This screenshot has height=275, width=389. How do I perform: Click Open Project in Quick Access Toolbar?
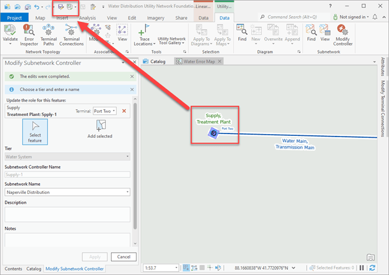pos(17,7)
